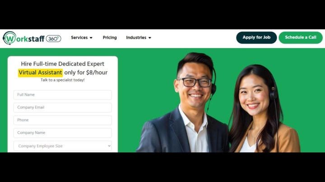Focus the Full Name field
325x182 pixels.
tap(63, 95)
